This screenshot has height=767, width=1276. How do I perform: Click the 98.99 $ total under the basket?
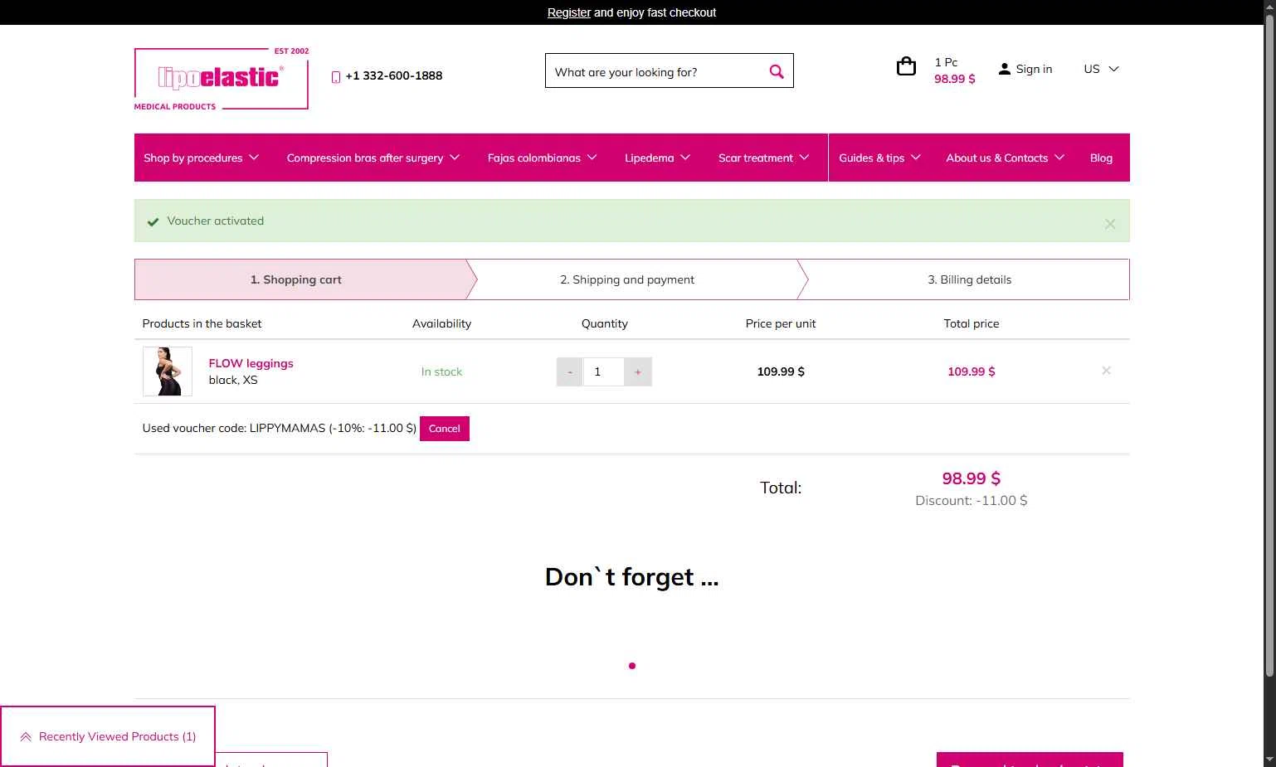click(972, 478)
